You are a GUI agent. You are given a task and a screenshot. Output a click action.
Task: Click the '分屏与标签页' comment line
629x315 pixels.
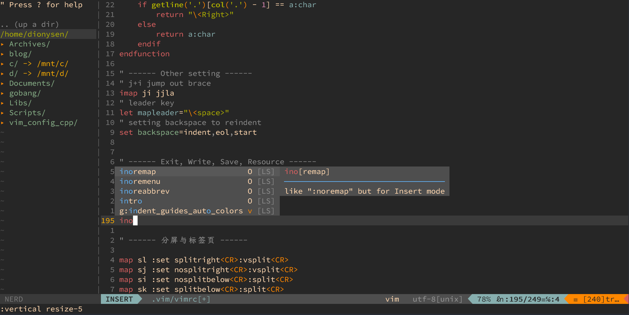point(183,240)
